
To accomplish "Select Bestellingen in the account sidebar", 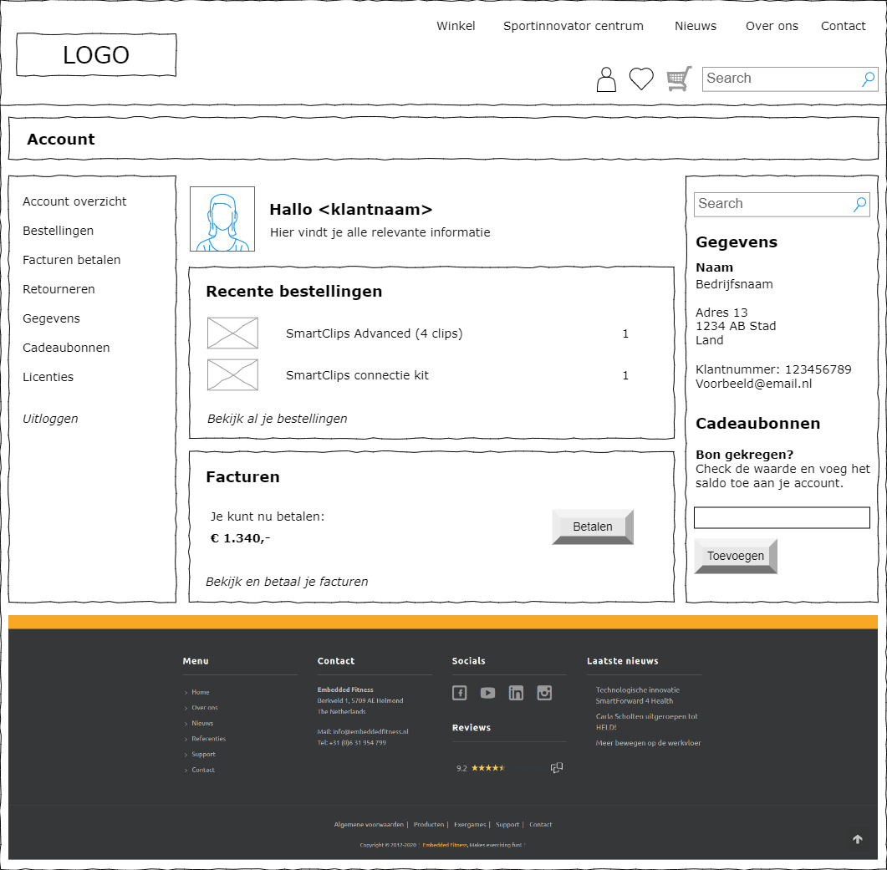I will (x=58, y=231).
